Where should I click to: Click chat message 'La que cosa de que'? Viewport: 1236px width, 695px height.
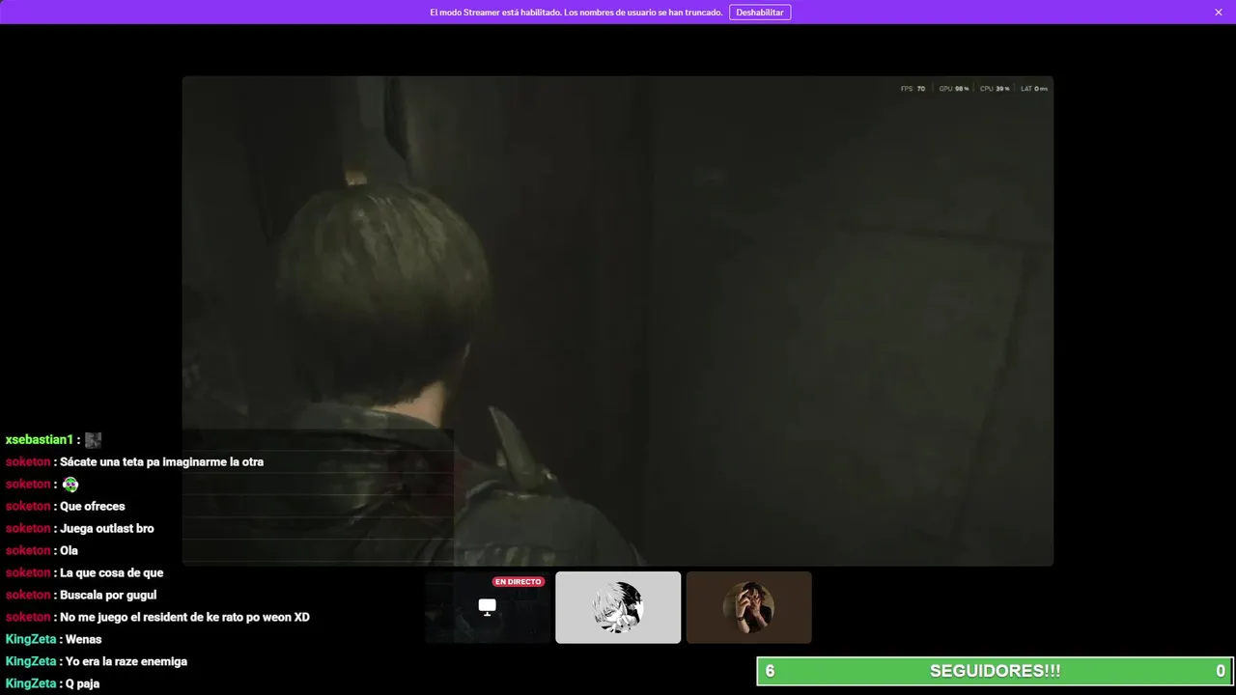coord(111,573)
